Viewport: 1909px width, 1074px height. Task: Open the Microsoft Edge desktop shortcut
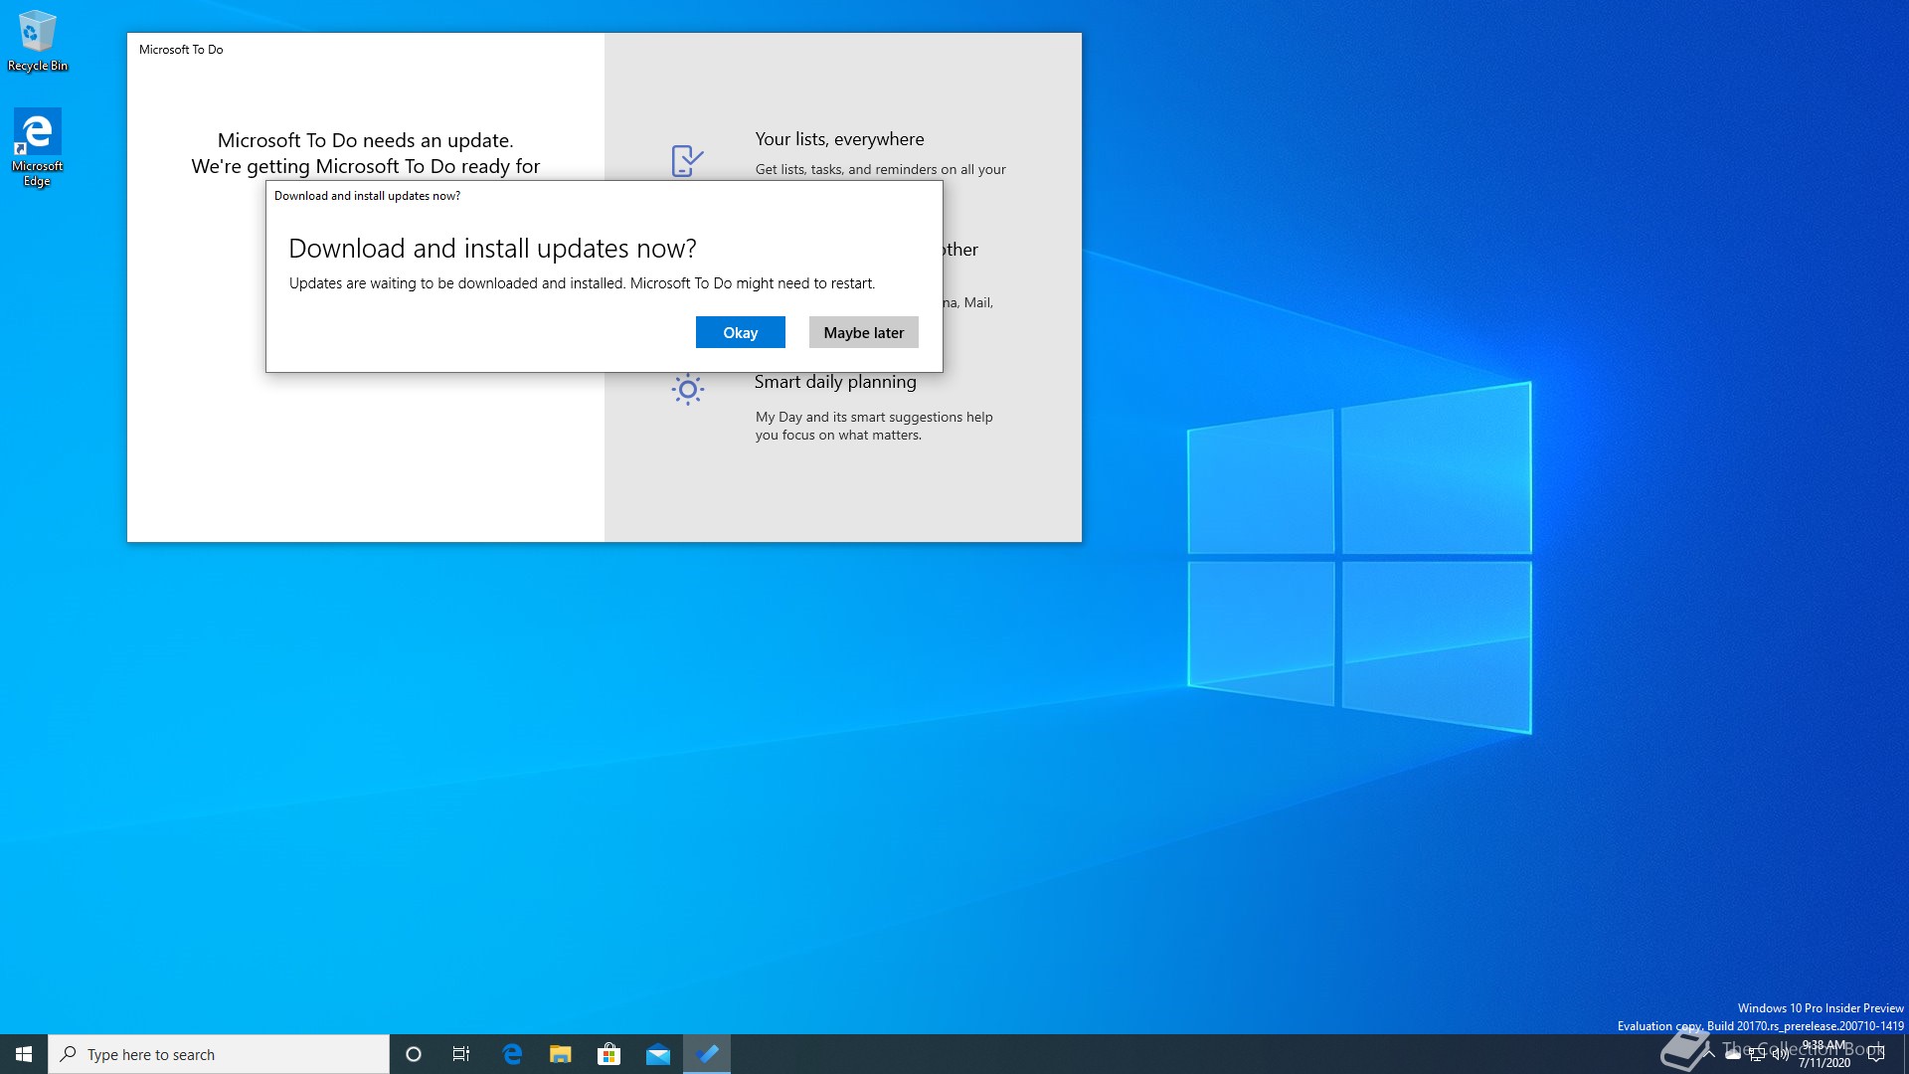click(37, 147)
